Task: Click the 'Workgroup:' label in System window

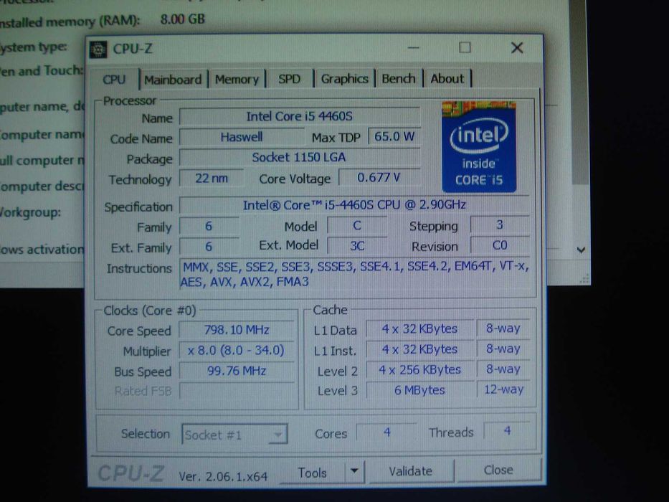Action: [x=30, y=212]
